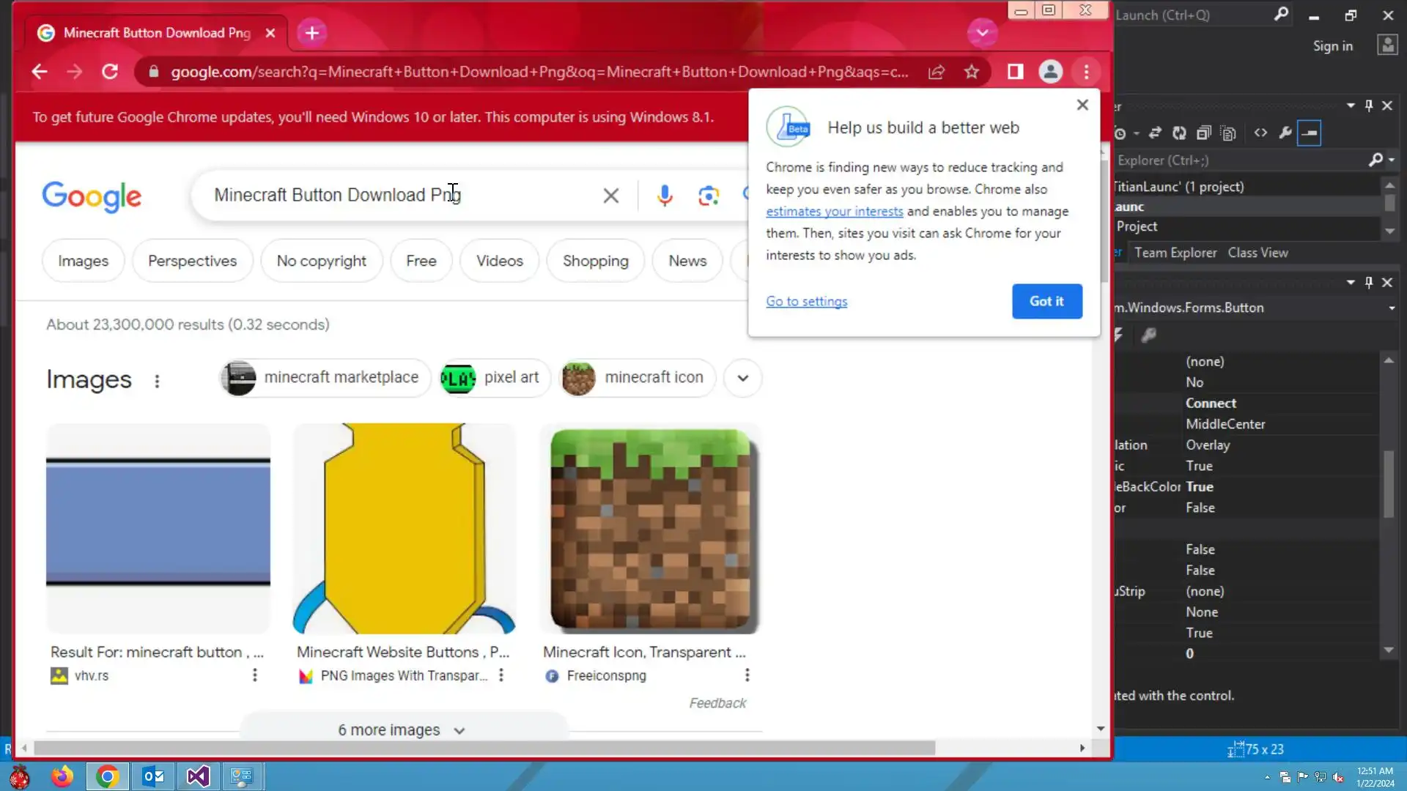The width and height of the screenshot is (1407, 791).
Task: Open the Minecraft grass block icon thumbnail
Action: pyautogui.click(x=650, y=529)
